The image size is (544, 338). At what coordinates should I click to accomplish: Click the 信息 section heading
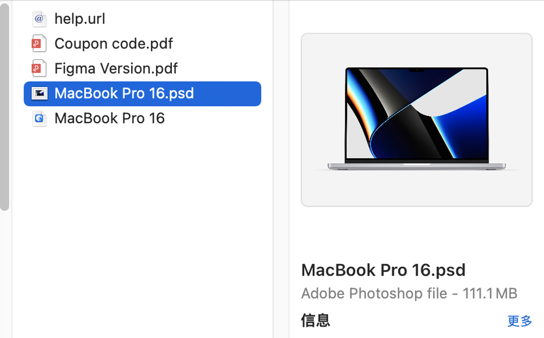click(316, 320)
